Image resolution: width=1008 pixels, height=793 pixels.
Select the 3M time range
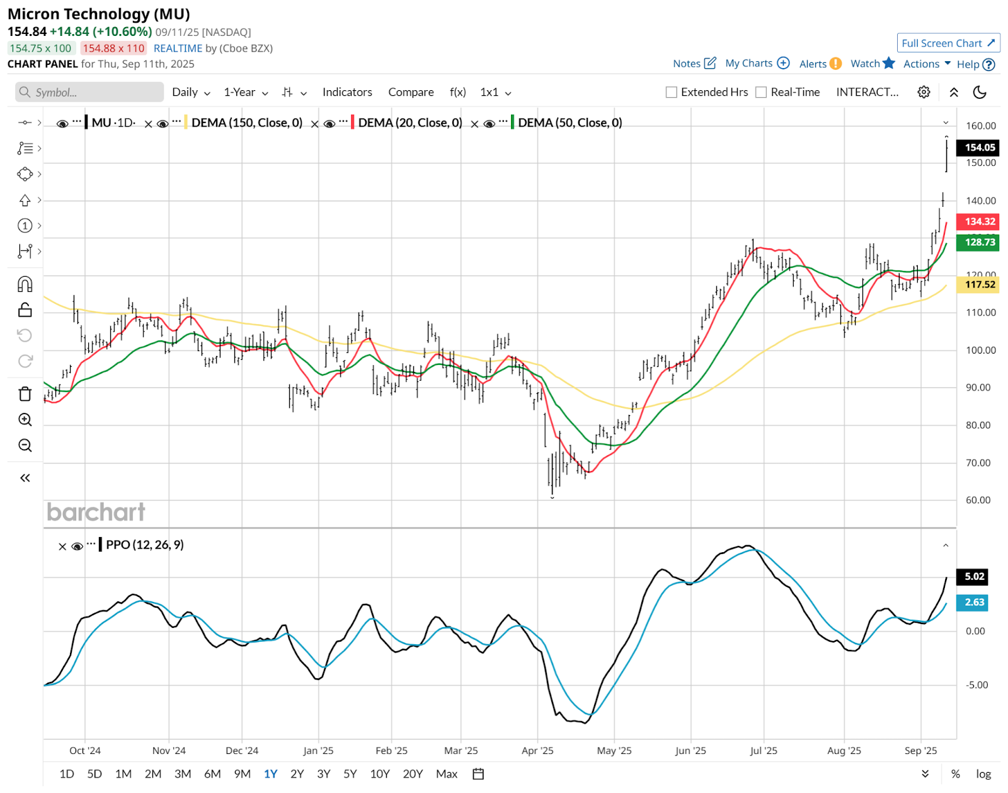[183, 774]
